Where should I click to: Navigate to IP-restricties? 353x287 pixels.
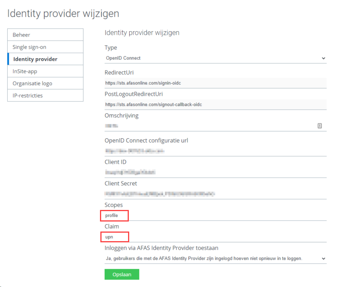click(x=45, y=96)
